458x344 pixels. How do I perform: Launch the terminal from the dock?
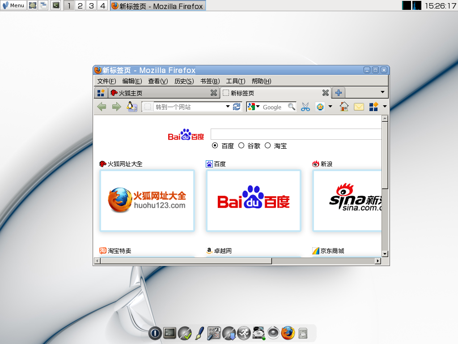[x=170, y=333]
